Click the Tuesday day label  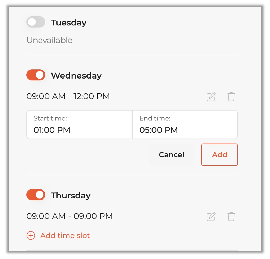[x=69, y=23]
